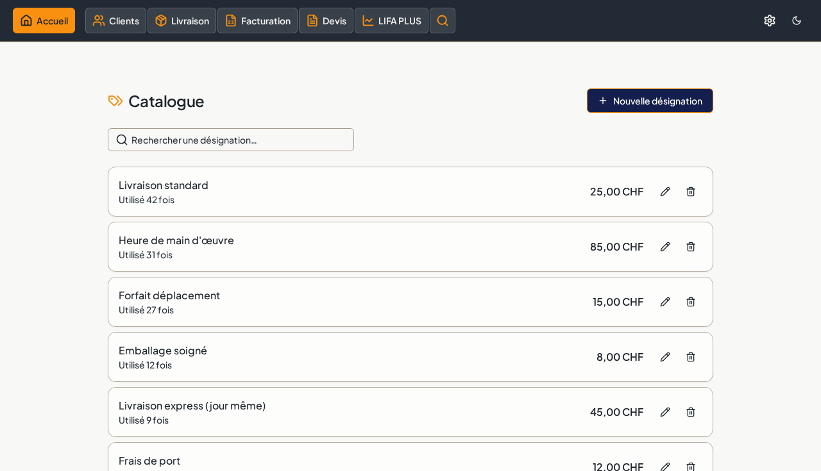Focus the Rechercher une désignation search field
The height and width of the screenshot is (471, 821).
coord(231,140)
